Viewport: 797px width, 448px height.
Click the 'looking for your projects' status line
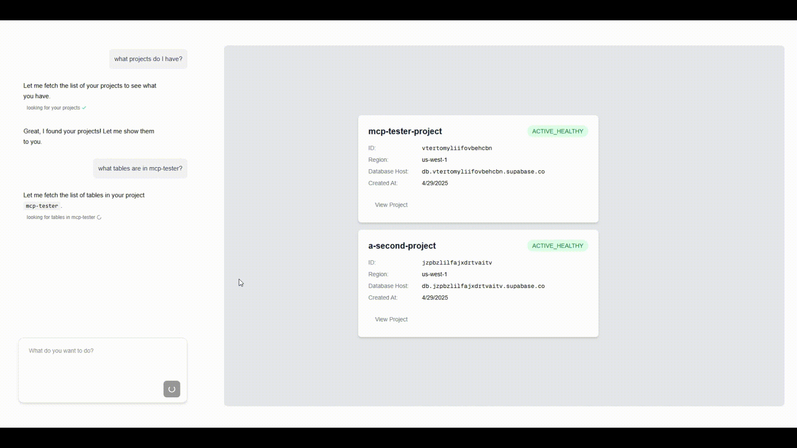pos(53,108)
